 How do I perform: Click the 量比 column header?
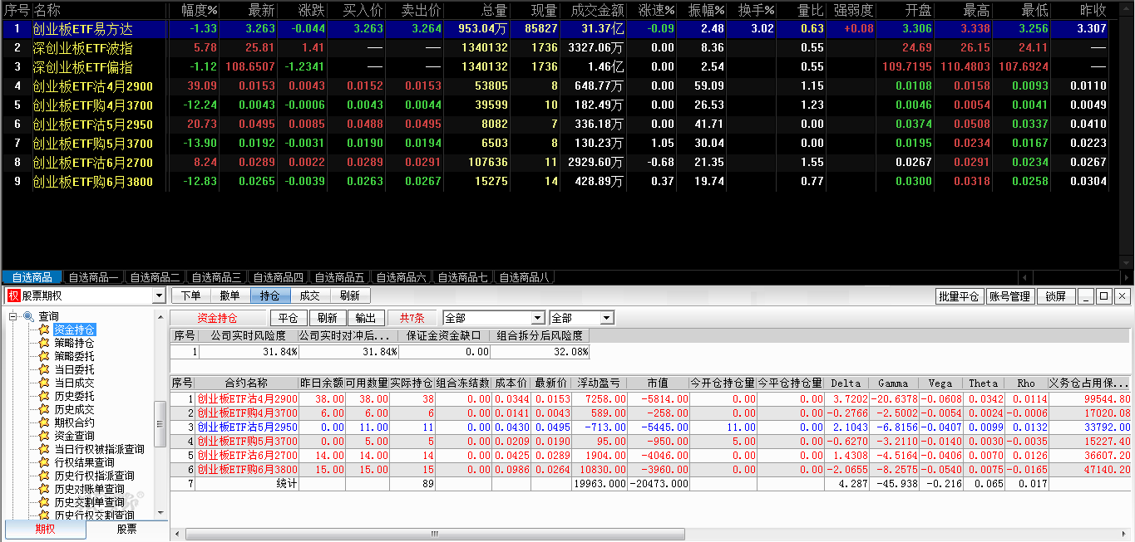tap(810, 10)
